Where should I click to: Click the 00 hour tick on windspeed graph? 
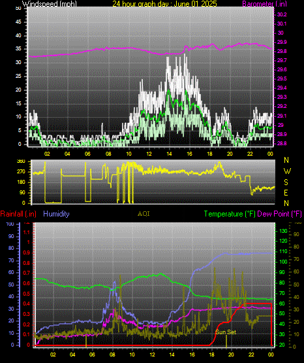tap(270, 154)
